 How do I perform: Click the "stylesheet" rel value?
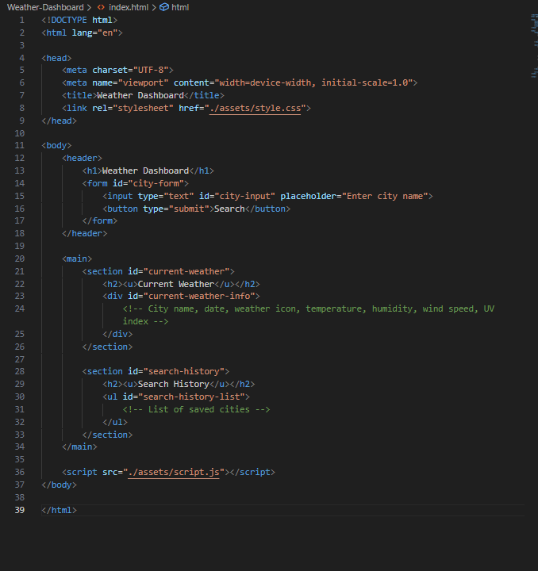coord(143,108)
